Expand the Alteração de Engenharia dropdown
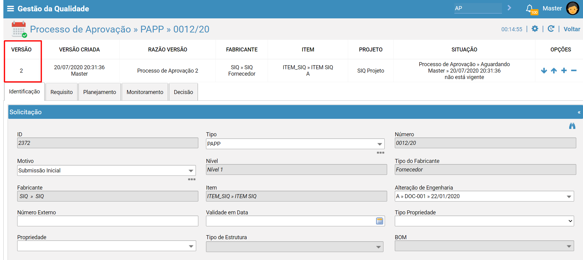This screenshot has width=583, height=260. [x=484, y=196]
